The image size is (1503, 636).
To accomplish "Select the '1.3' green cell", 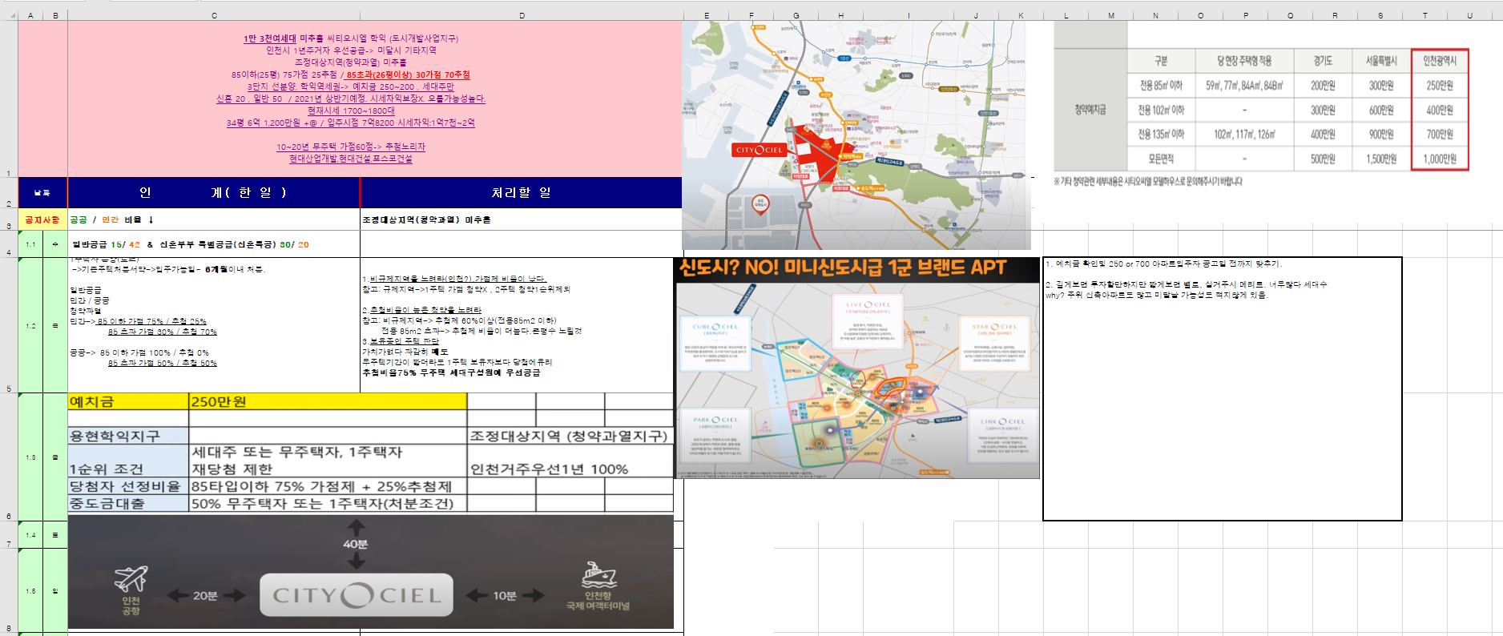I will pyautogui.click(x=30, y=457).
